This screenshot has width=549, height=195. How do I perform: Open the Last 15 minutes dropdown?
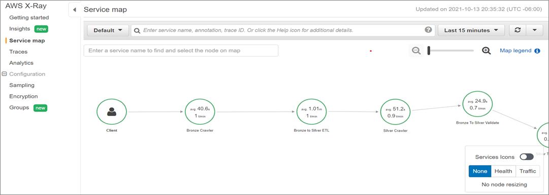(x=471, y=30)
